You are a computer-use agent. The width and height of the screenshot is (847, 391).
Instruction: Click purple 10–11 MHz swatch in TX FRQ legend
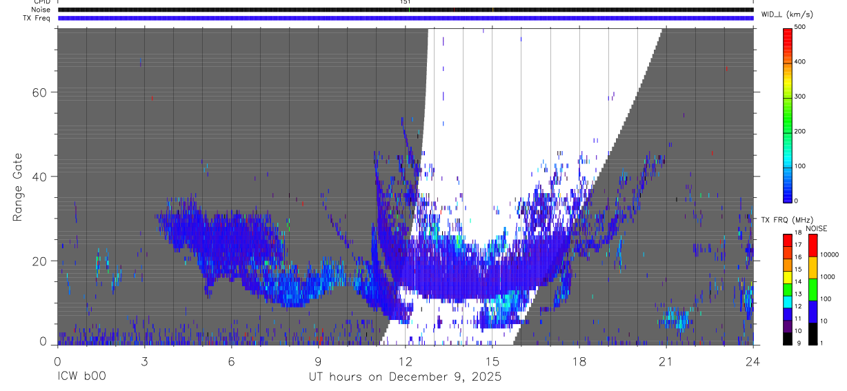point(788,325)
